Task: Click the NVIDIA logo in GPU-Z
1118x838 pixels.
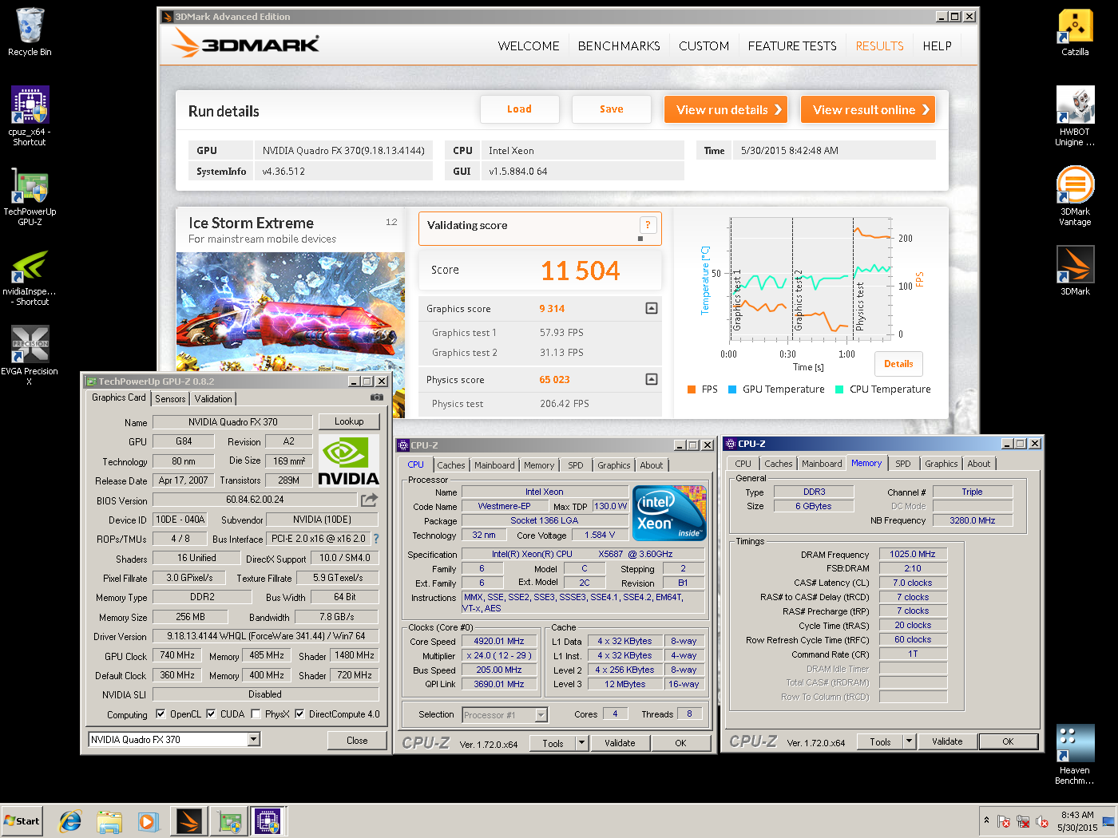Action: 349,460
